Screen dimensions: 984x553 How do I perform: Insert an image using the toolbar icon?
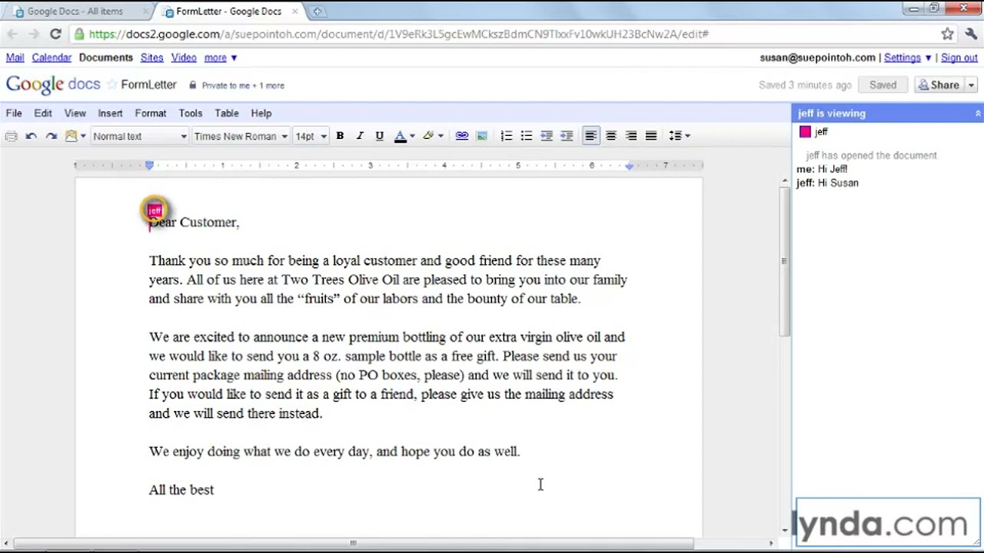coord(481,136)
